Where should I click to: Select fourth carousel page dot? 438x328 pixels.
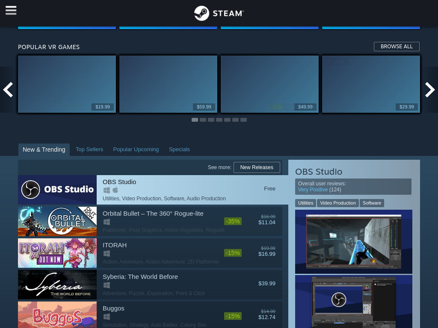click(219, 120)
